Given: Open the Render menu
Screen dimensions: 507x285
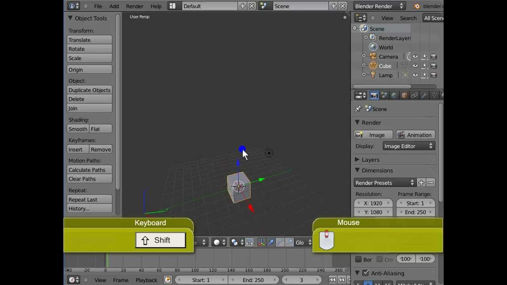Looking at the screenshot, I should [x=135, y=6].
